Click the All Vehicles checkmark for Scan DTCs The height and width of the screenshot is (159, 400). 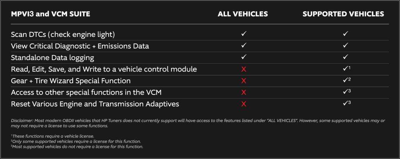click(x=243, y=34)
